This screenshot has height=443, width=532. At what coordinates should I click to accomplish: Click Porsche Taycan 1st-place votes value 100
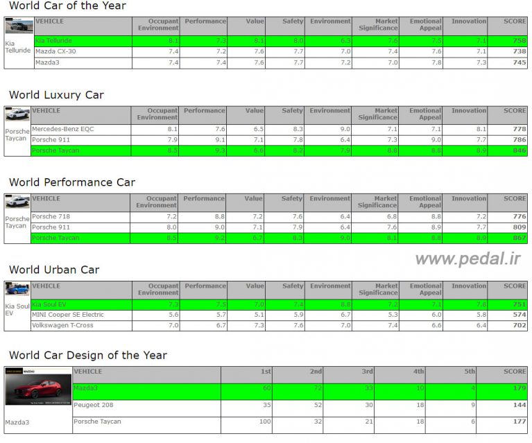(x=265, y=422)
